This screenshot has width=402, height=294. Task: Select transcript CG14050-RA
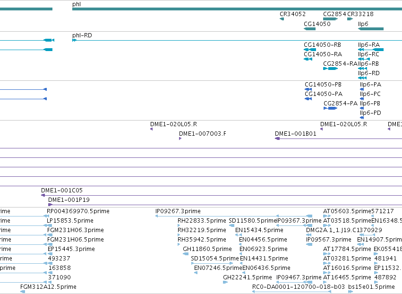click(323, 54)
